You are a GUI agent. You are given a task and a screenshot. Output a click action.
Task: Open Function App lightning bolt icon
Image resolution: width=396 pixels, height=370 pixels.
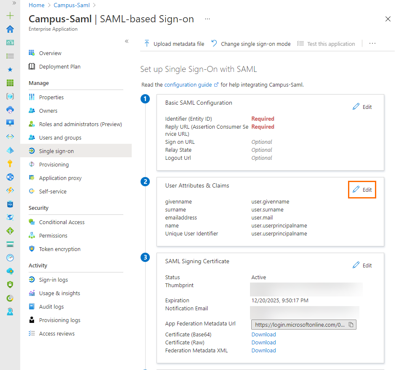pyautogui.click(x=10, y=190)
